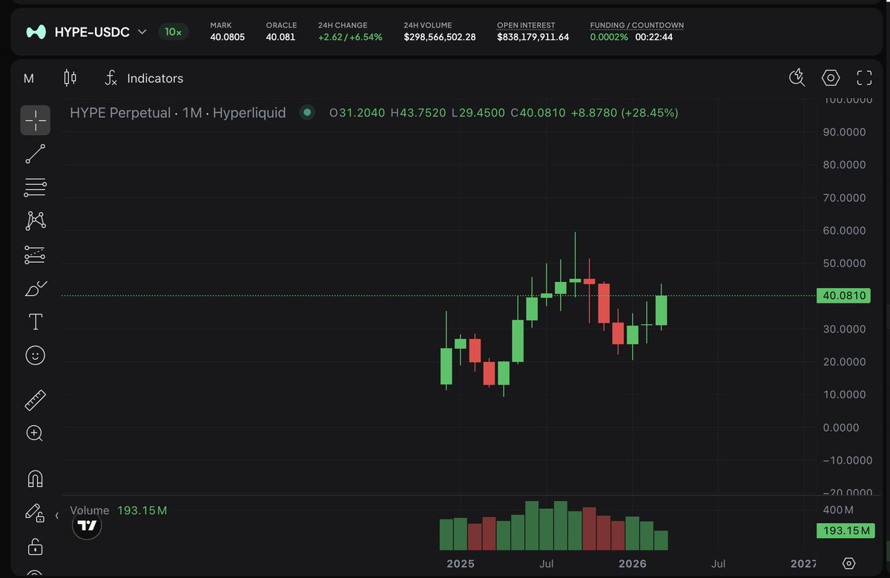Lock all drawing tools padlock
This screenshot has height=578, width=890.
pyautogui.click(x=35, y=547)
